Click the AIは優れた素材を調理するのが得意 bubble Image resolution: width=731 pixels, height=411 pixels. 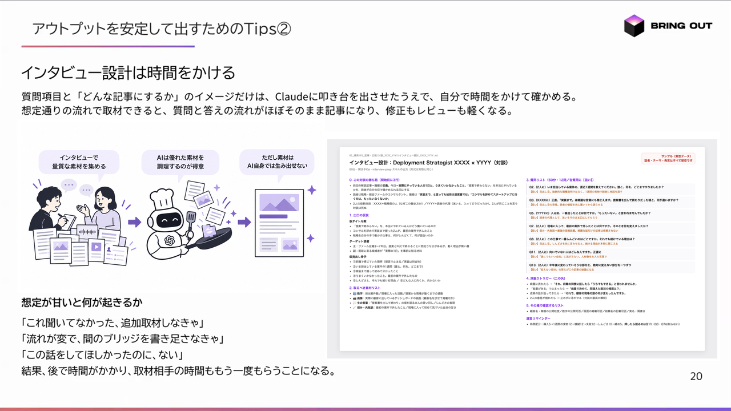coord(180,162)
